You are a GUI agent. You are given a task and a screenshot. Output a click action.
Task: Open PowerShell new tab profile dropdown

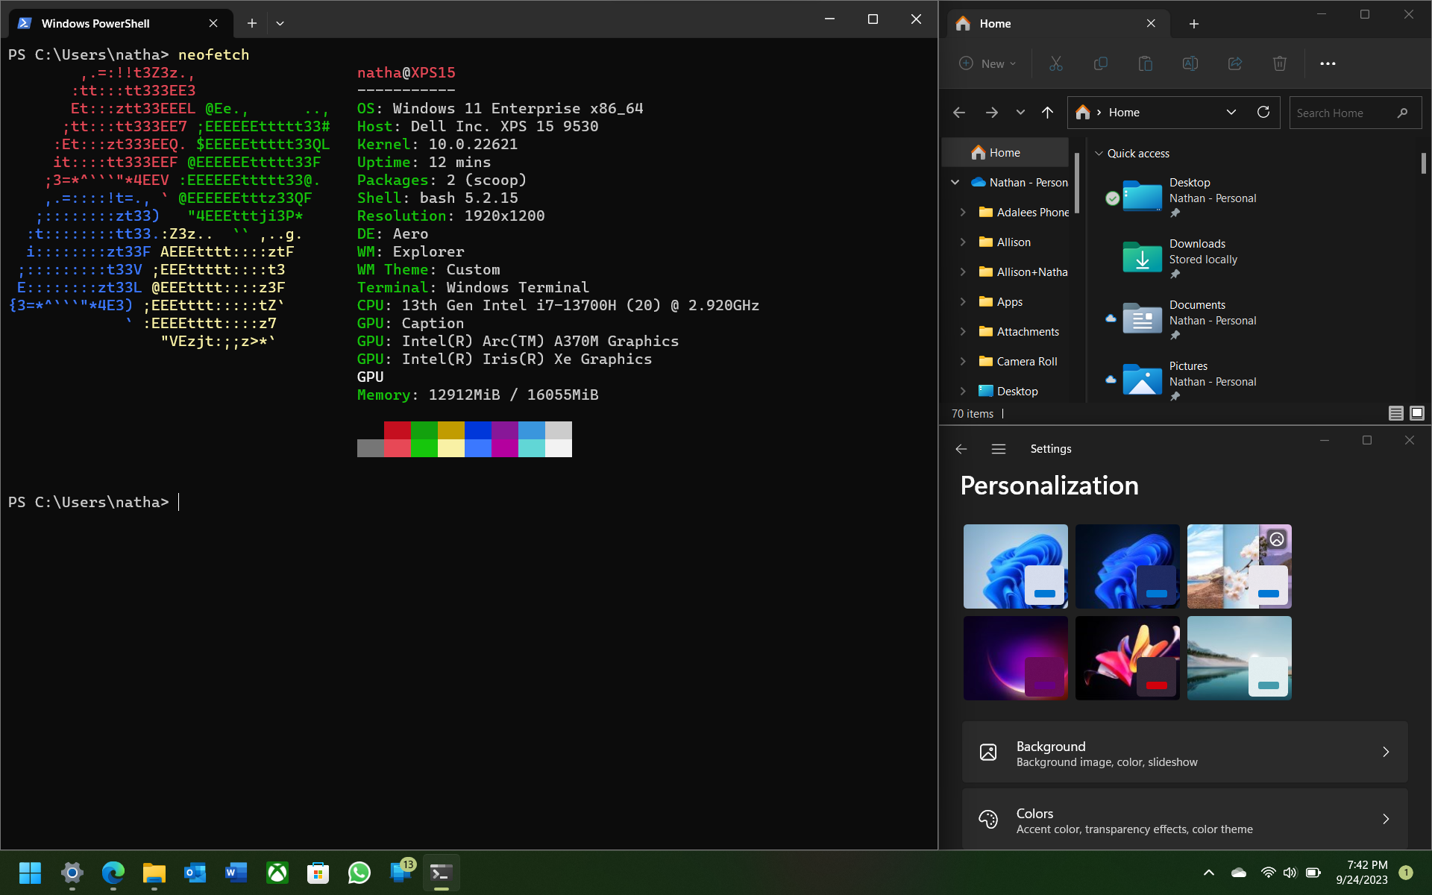pyautogui.click(x=280, y=23)
